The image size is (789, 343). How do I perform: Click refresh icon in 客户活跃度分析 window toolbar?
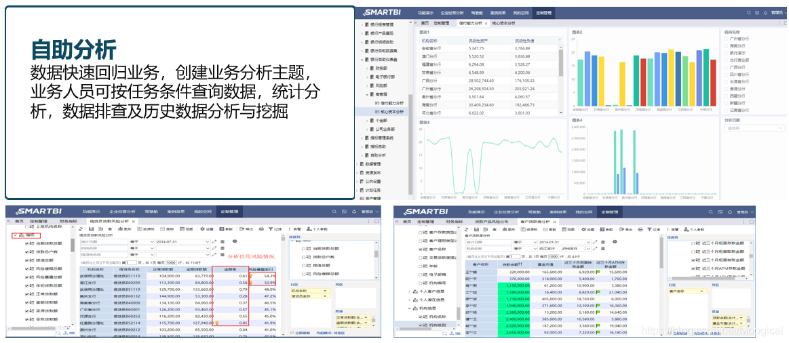(x=467, y=229)
